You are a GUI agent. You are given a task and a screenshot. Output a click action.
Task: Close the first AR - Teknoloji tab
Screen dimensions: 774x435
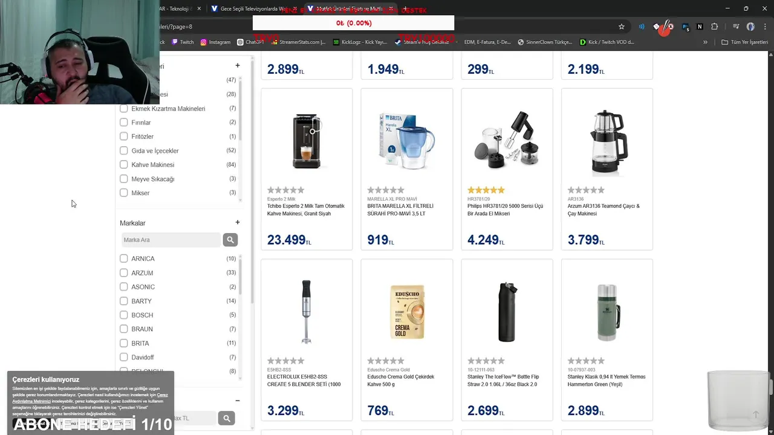tap(199, 9)
